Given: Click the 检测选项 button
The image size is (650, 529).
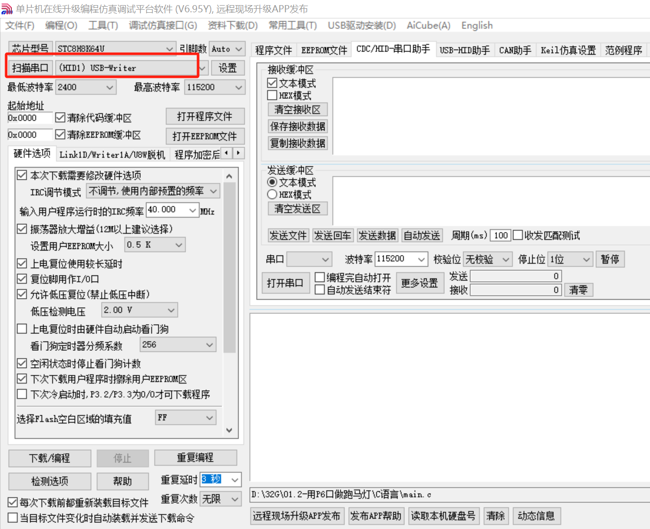Looking at the screenshot, I should tap(50, 481).
